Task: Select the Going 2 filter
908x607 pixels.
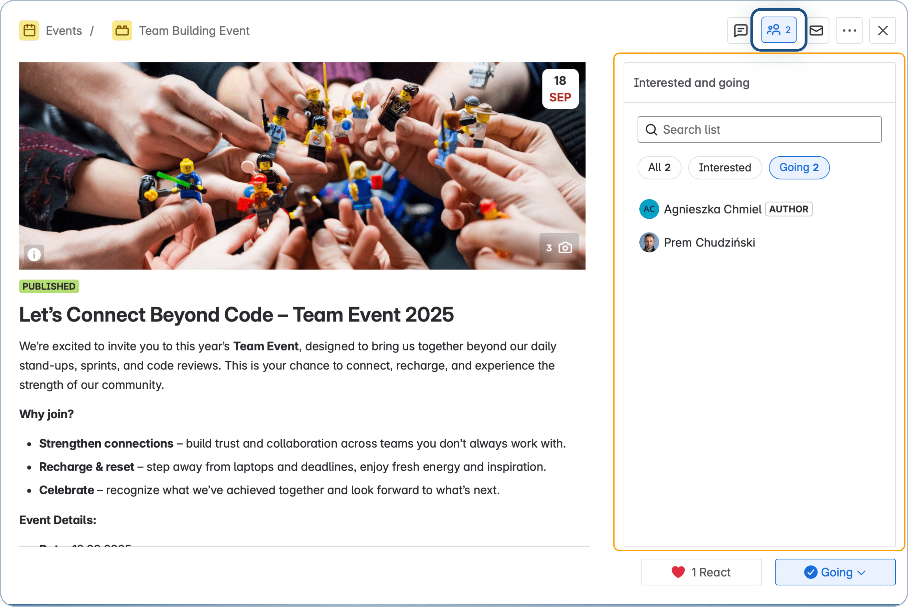Action: [799, 168]
